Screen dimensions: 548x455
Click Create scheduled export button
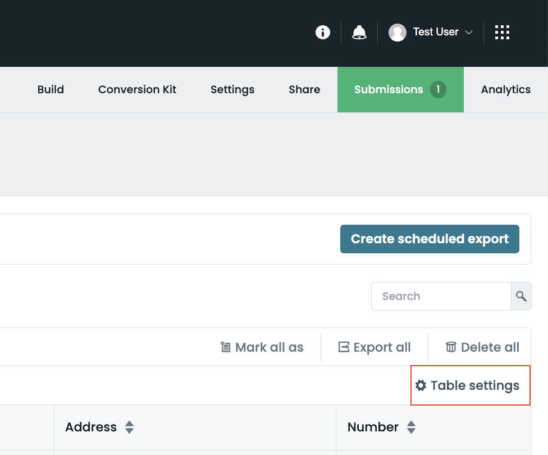coord(430,239)
